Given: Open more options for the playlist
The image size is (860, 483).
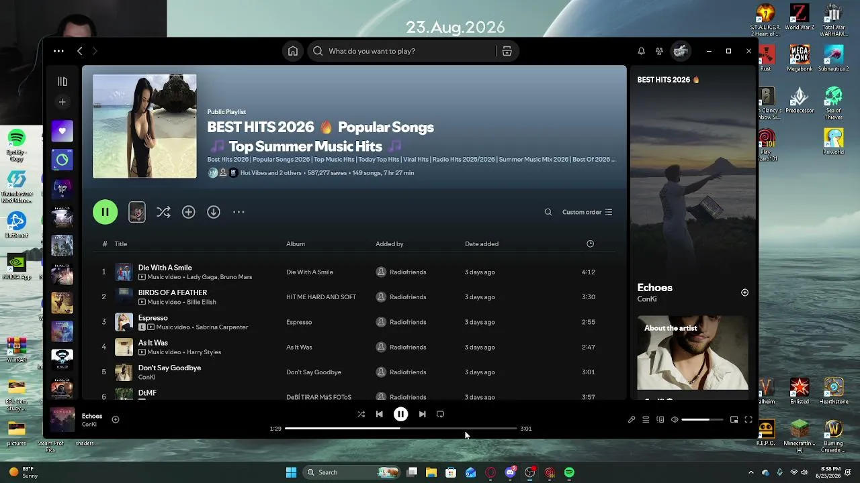Looking at the screenshot, I should click(x=239, y=212).
